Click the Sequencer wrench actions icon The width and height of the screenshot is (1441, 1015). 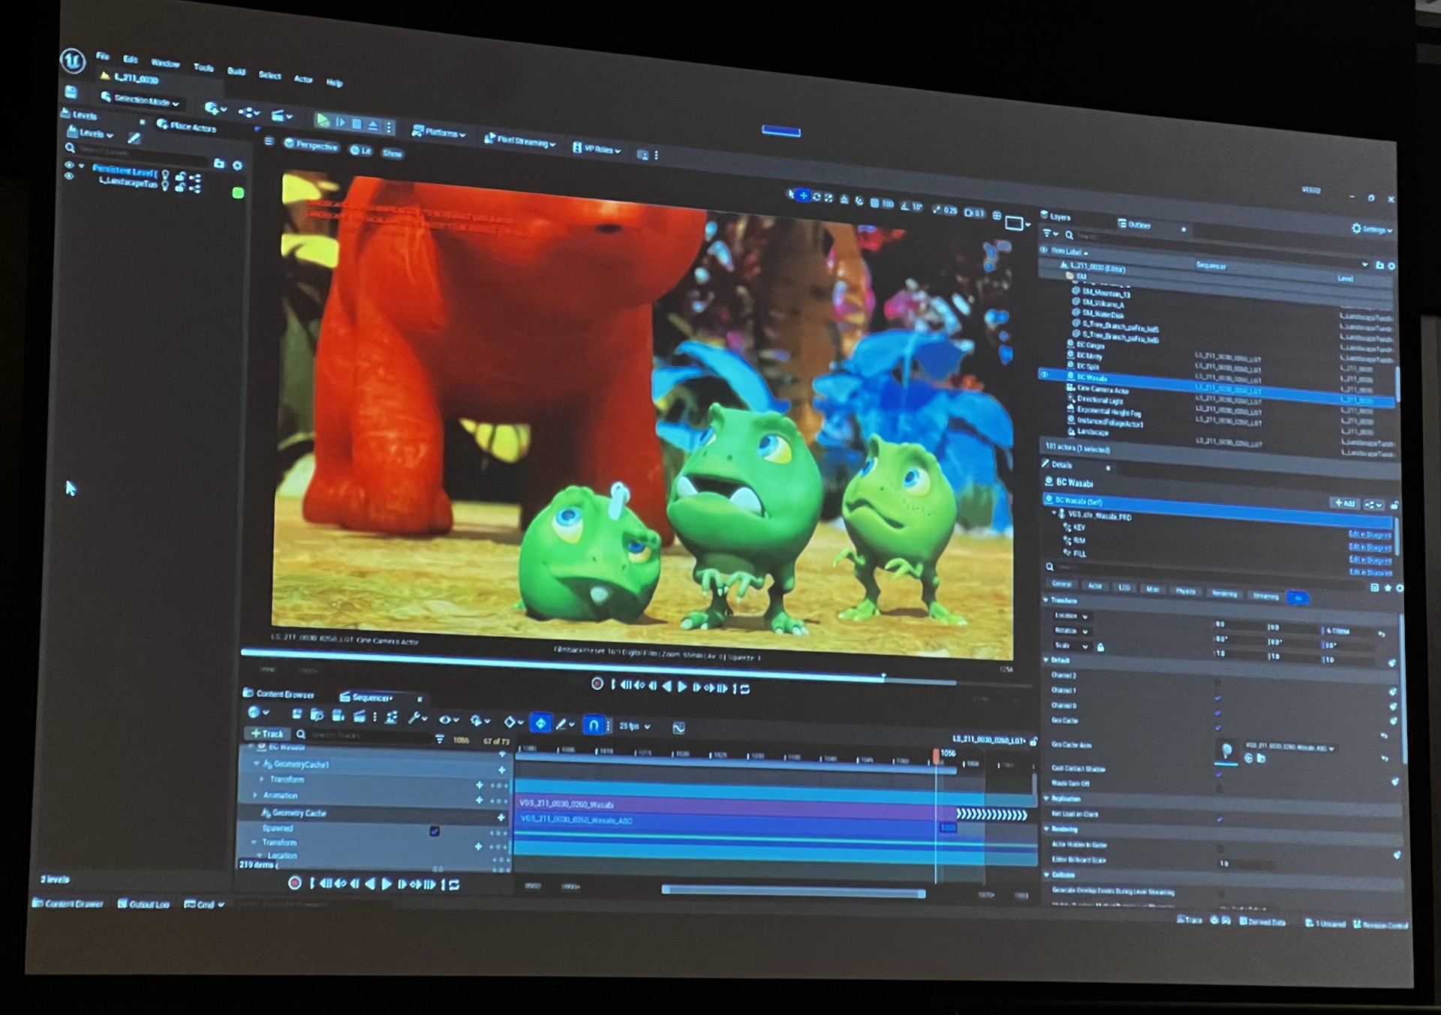pos(415,718)
